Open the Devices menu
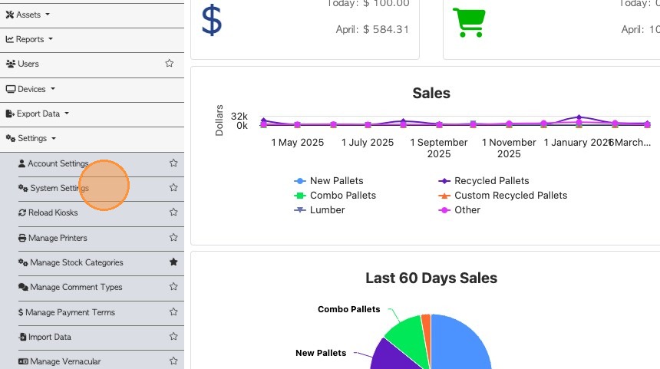Viewport: 660px width, 369px height. tap(31, 89)
